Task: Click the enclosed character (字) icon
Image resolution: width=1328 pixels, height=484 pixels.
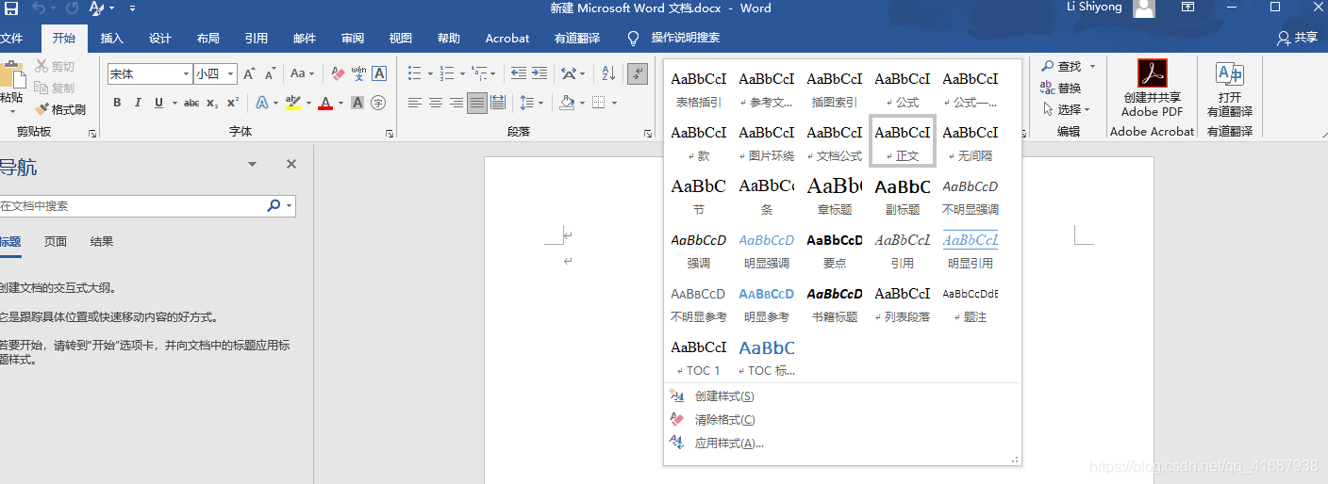Action: [378, 103]
